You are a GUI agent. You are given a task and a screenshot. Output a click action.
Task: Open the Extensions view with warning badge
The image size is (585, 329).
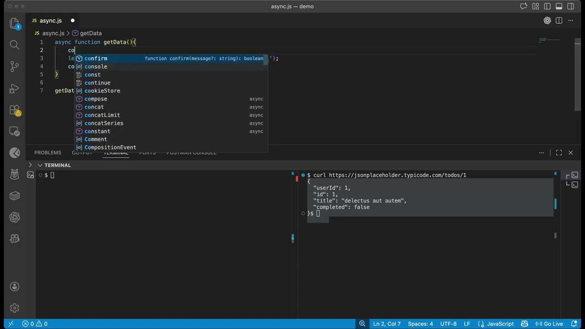15,110
